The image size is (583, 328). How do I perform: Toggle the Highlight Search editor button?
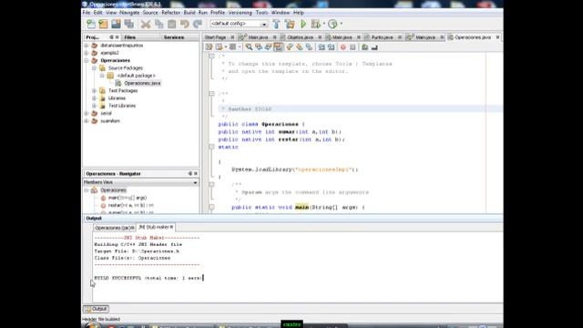pyautogui.click(x=278, y=47)
